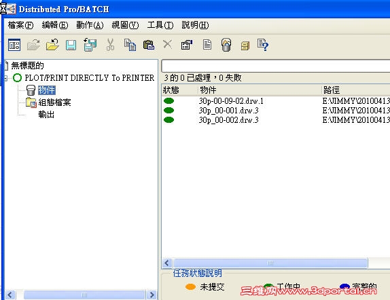Screen dimensions: 390x300
Task: Select file 30p_00-002.drw.3
Action: [x=228, y=120]
